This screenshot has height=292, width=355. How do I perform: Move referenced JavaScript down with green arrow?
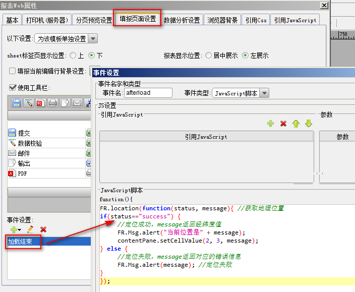tap(309, 124)
